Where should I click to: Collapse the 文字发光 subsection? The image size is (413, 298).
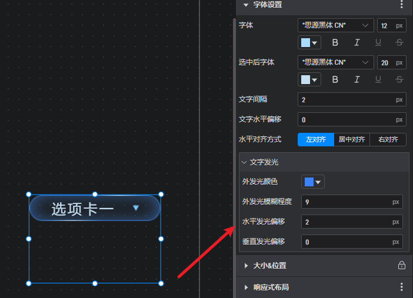(x=244, y=162)
